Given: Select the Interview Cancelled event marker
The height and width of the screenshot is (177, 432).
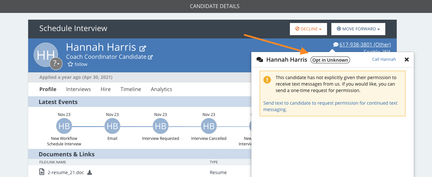Looking at the screenshot, I should pyautogui.click(x=209, y=126).
